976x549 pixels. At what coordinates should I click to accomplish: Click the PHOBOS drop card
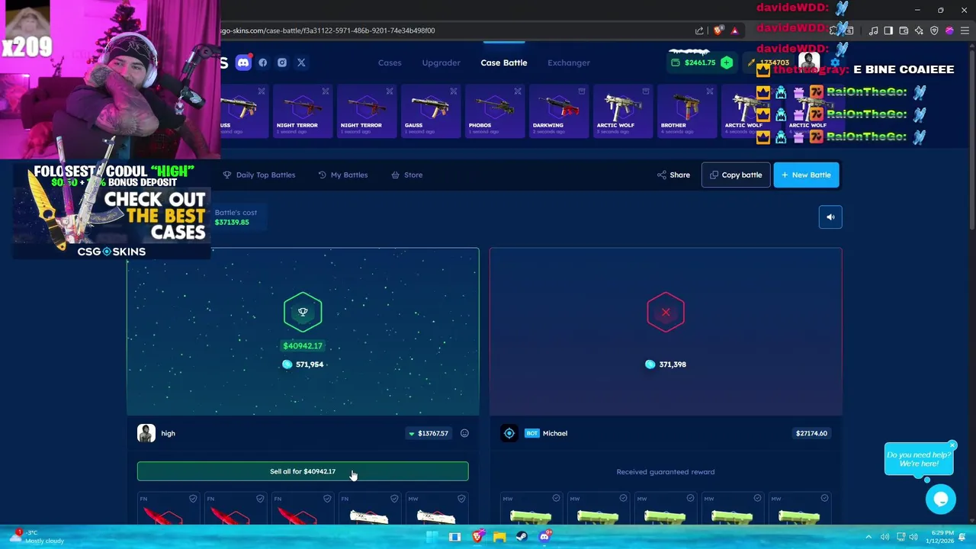pyautogui.click(x=495, y=111)
